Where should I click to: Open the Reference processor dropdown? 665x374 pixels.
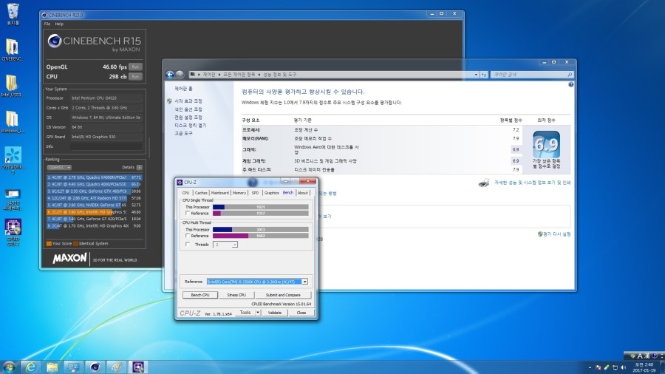[x=304, y=281]
